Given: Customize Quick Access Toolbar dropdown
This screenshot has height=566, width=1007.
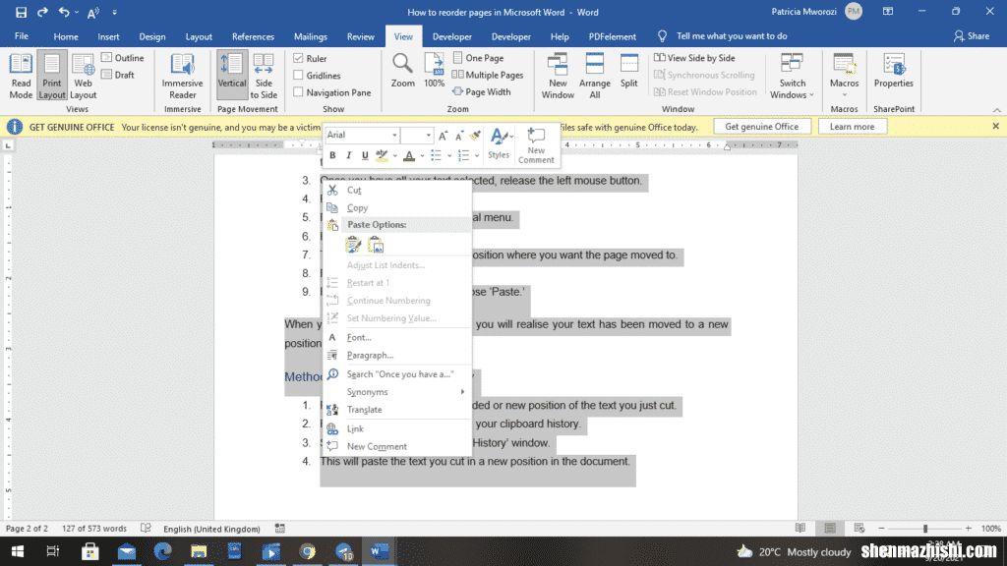Looking at the screenshot, I should tap(114, 12).
